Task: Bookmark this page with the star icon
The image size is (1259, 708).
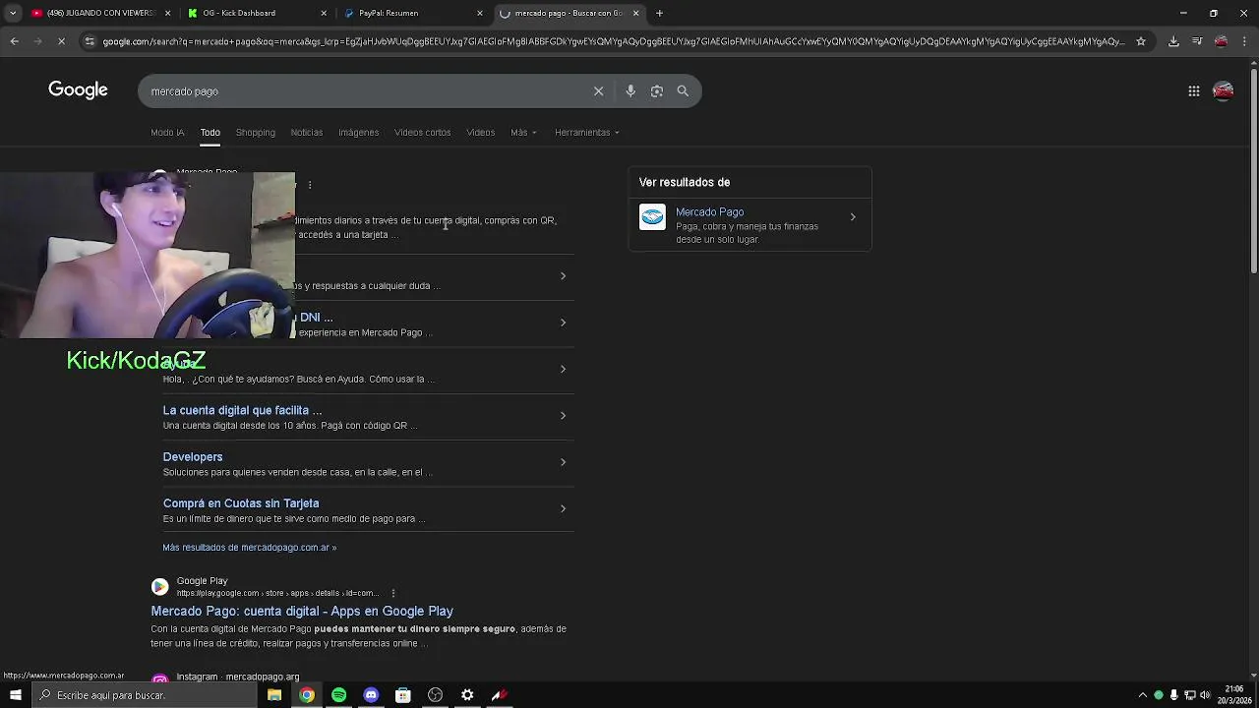Action: 1141,41
